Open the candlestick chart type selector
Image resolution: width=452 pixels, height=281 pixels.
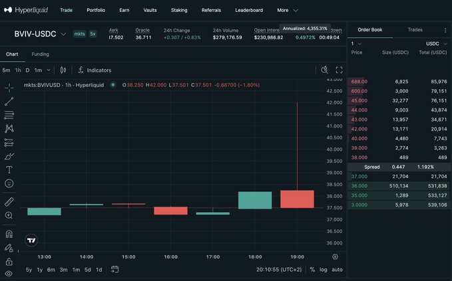click(63, 70)
